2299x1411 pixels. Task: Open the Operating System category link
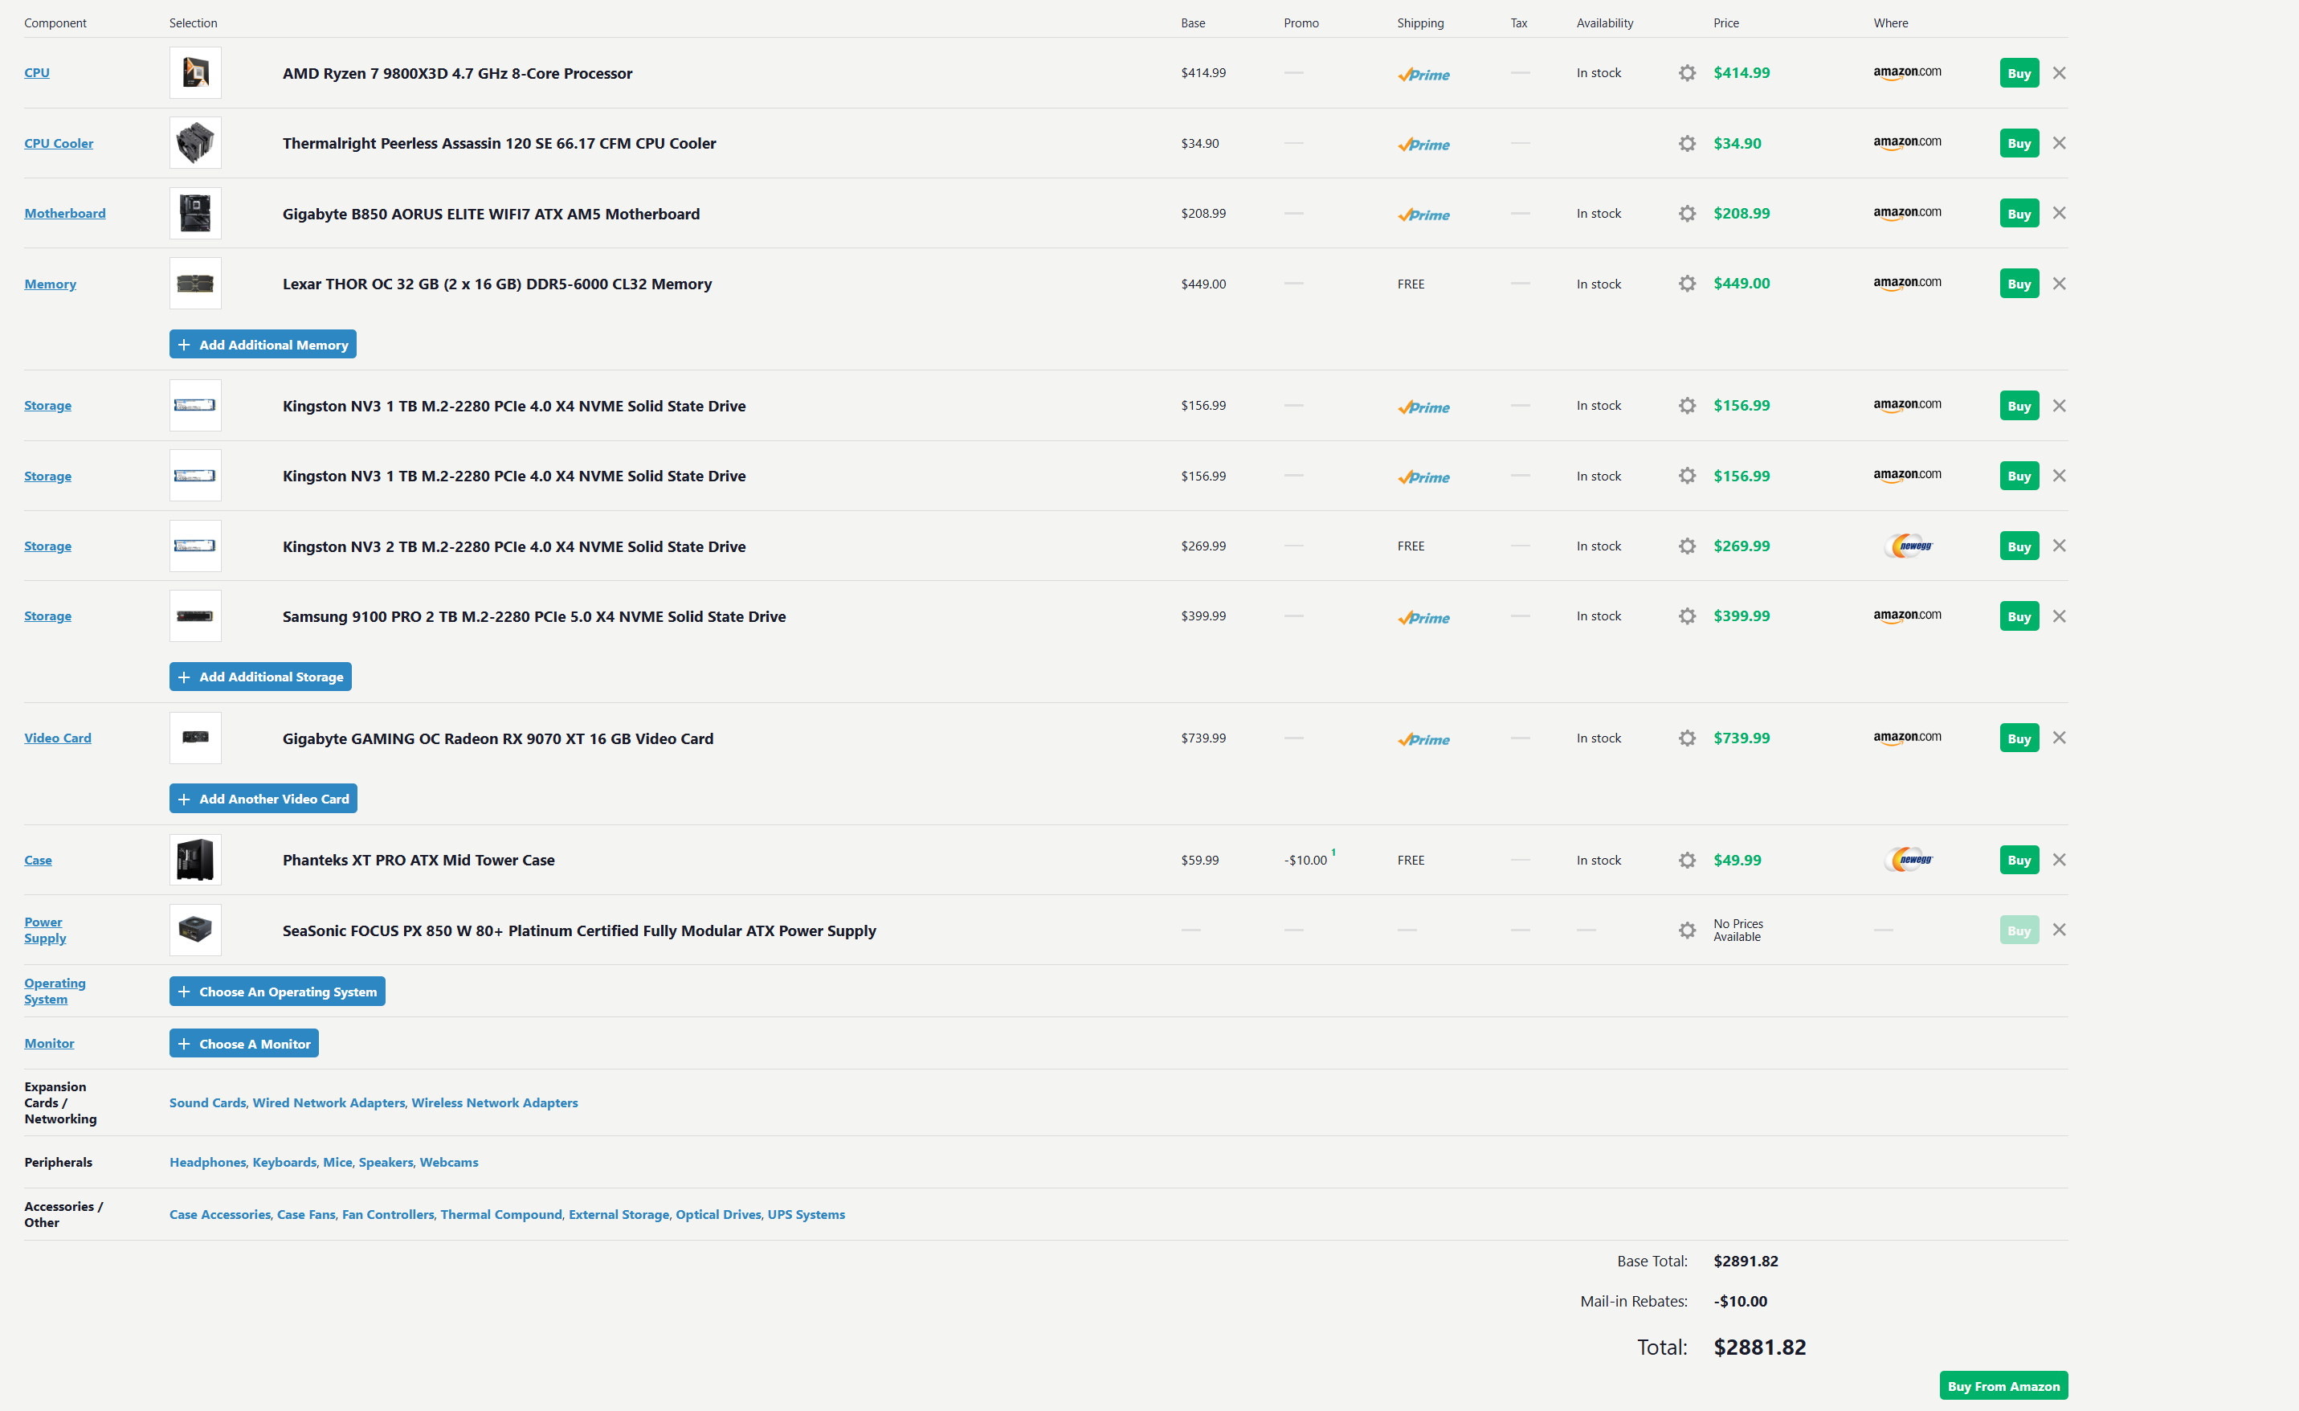[55, 991]
